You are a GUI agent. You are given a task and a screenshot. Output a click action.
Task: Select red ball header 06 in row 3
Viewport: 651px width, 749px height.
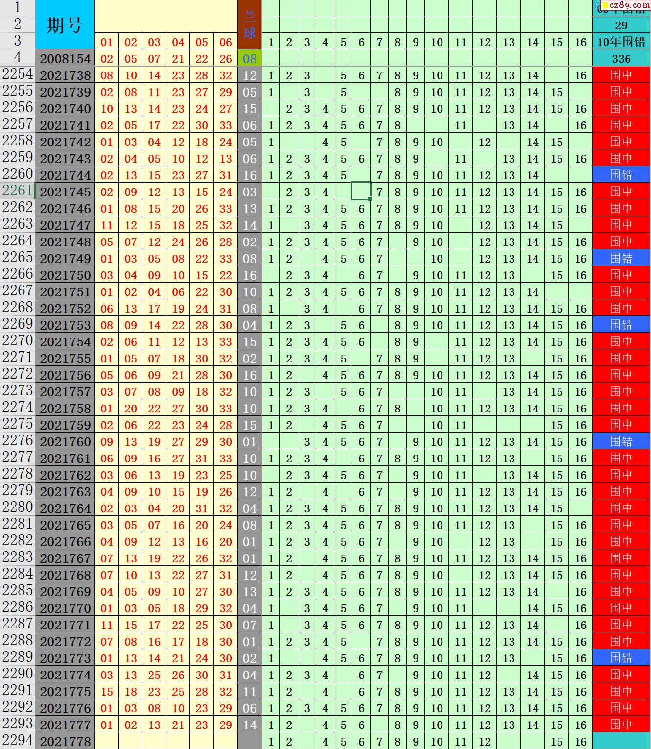pos(226,42)
